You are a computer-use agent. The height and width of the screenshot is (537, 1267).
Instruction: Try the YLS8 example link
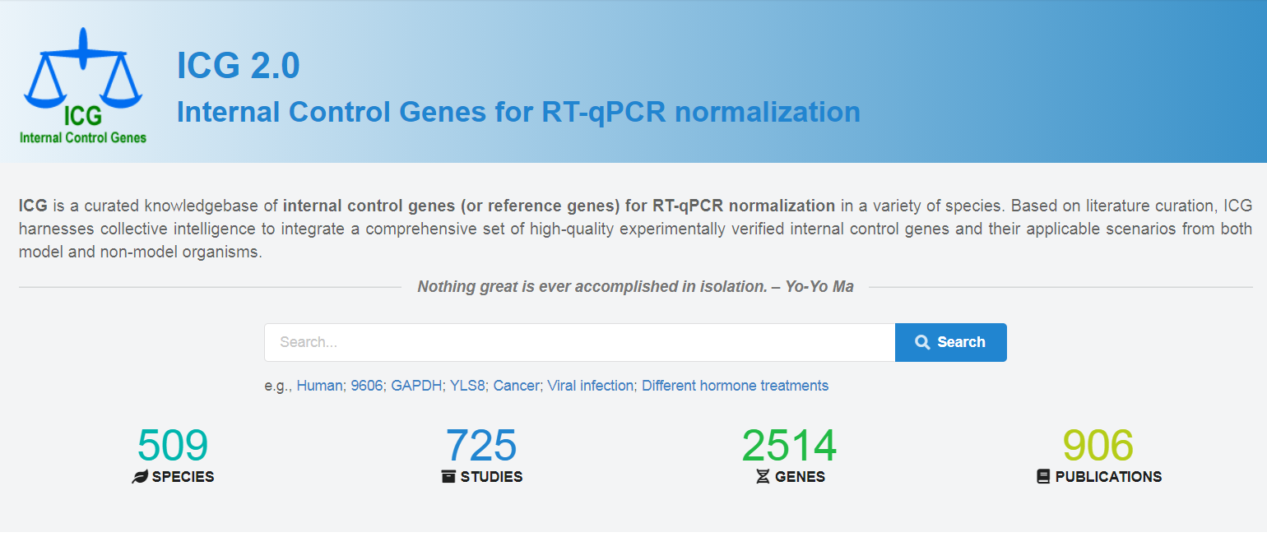click(x=468, y=386)
